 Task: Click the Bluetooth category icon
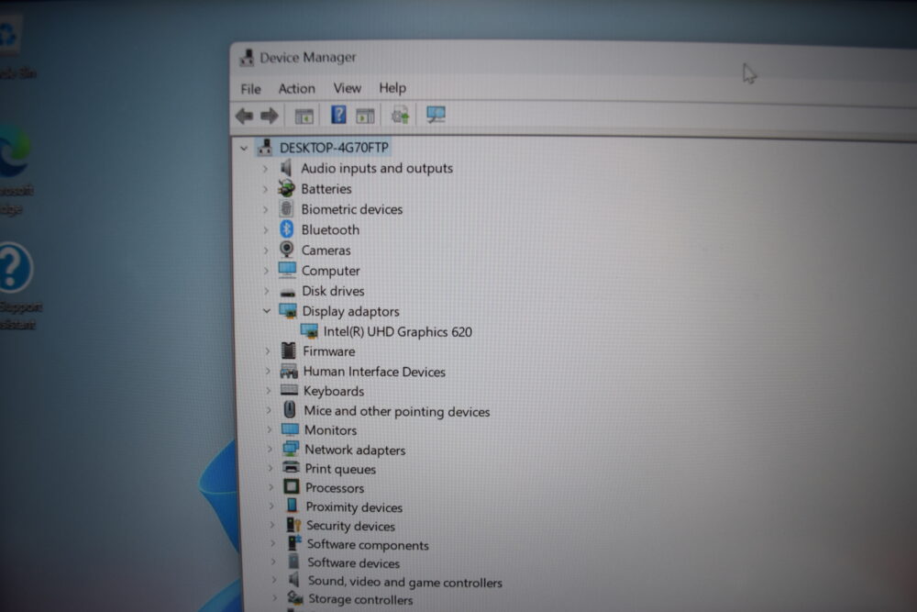[x=286, y=228]
